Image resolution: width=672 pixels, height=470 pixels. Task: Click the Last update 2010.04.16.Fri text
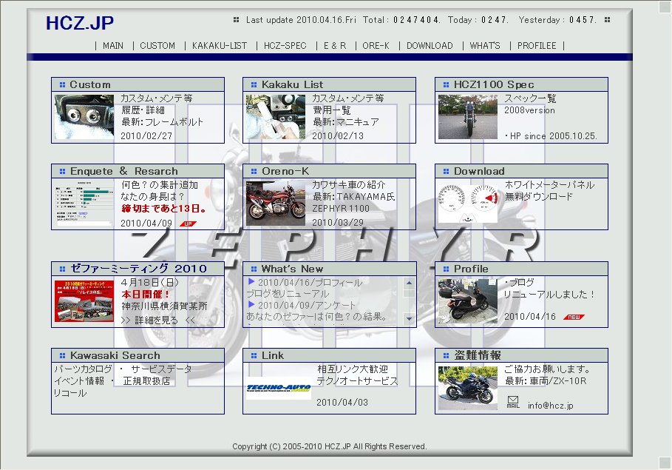click(301, 20)
